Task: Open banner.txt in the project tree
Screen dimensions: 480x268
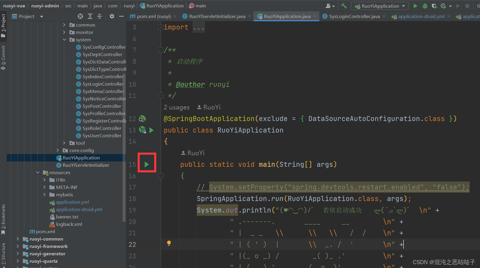Action: (x=67, y=217)
